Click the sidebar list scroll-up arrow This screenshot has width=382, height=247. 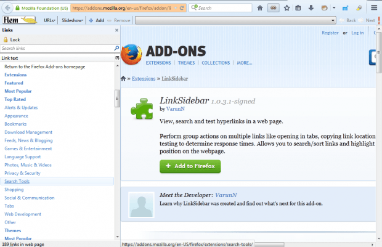(x=118, y=66)
